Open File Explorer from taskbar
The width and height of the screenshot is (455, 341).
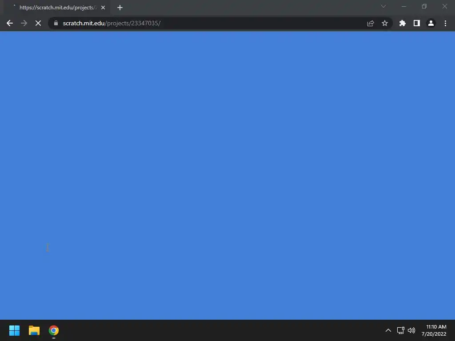34,330
